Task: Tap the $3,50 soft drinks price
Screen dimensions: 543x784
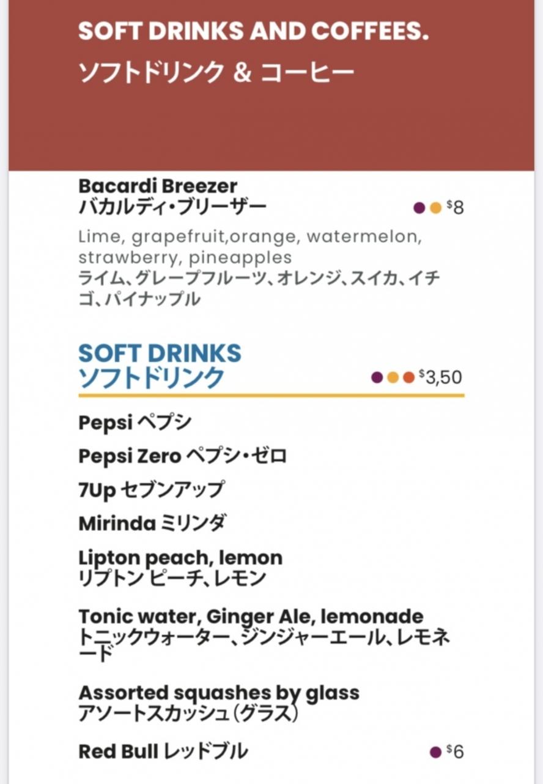Action: 440,377
